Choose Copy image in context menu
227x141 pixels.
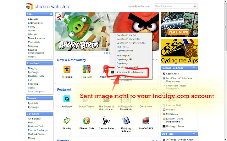pyautogui.click(x=122, y=63)
